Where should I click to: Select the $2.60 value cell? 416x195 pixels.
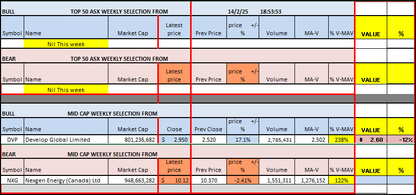pyautogui.click(x=371, y=140)
